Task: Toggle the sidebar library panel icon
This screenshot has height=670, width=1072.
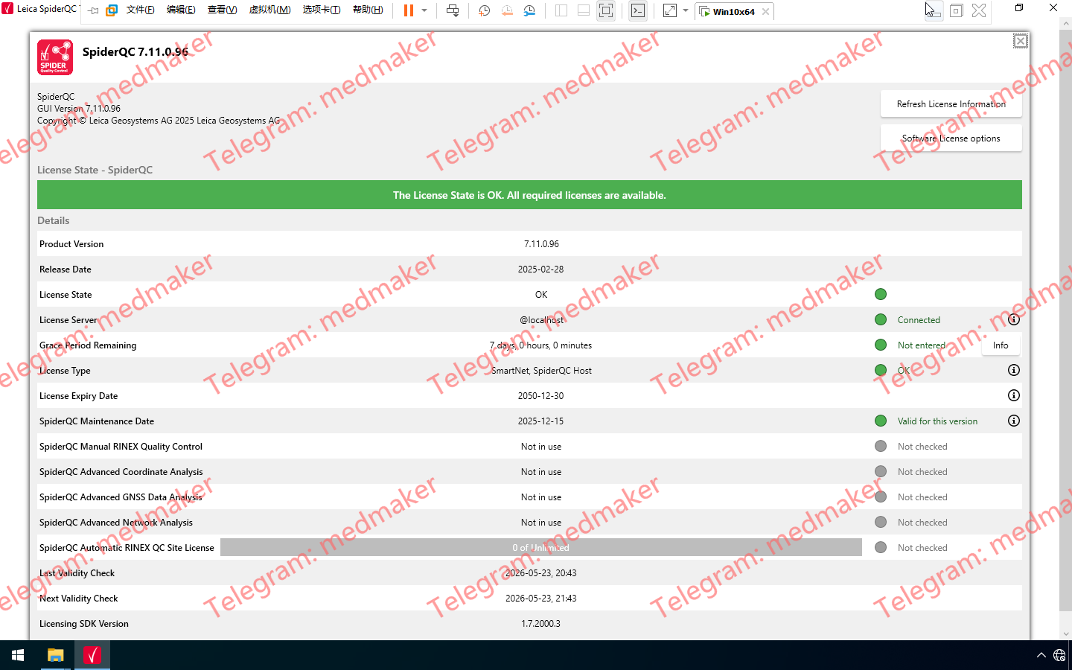Action: tap(561, 10)
